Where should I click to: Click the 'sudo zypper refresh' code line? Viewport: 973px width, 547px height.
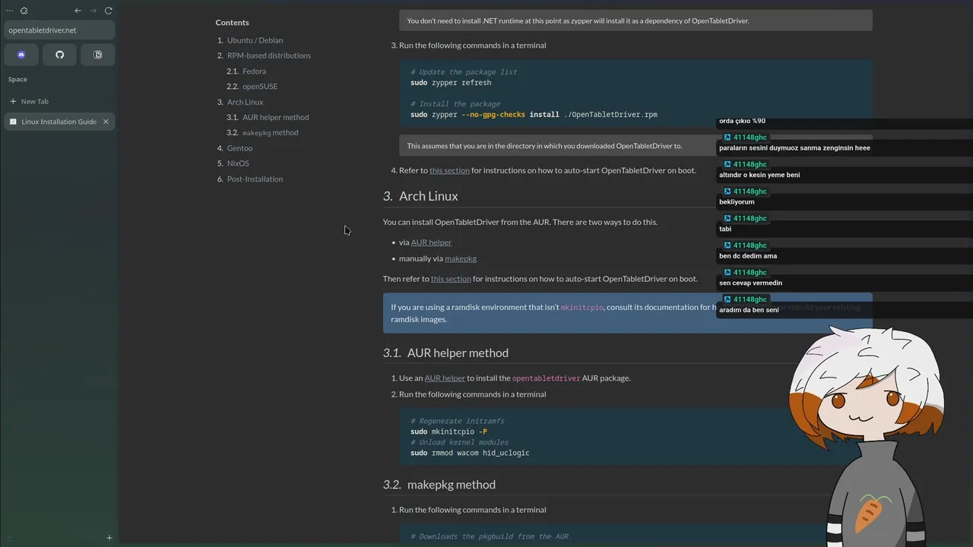[x=451, y=83]
